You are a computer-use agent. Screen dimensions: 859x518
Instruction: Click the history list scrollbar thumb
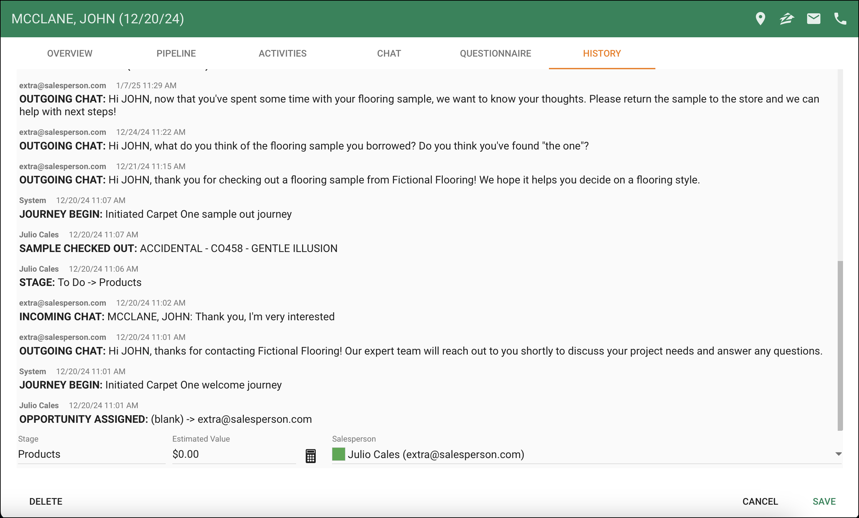(840, 345)
